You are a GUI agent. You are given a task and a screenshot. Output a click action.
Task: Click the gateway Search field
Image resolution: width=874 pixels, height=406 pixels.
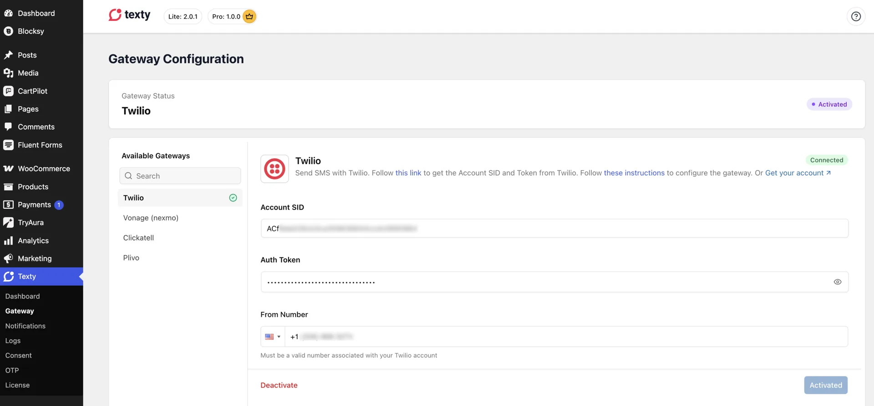[x=180, y=176]
